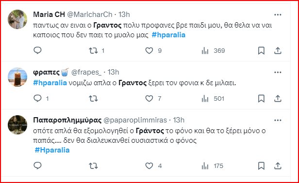299x183 pixels.
Task: Open the φραπες iced coffee avatar
Action: coord(17,77)
